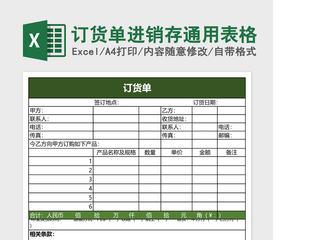Screen dimensions: 320x240
Task: Click the title 订货单进销存通用表格
Action: pos(164,35)
